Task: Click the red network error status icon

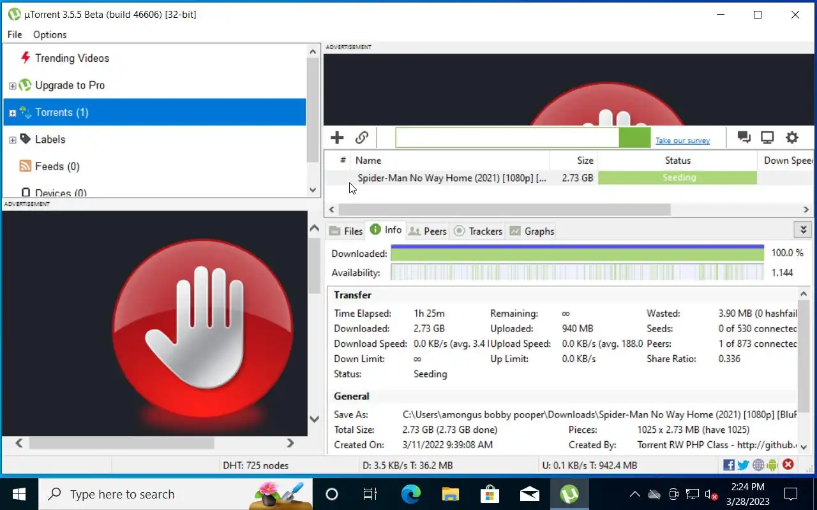Action: (x=788, y=465)
